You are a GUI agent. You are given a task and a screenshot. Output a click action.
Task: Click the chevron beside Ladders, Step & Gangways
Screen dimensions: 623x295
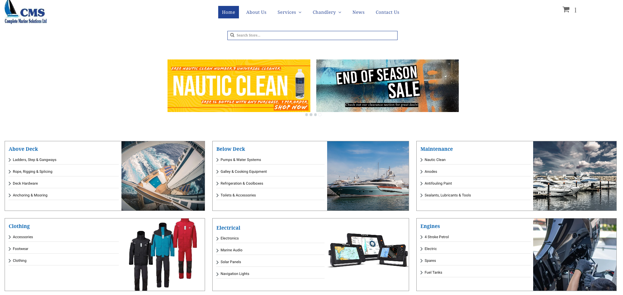point(10,160)
